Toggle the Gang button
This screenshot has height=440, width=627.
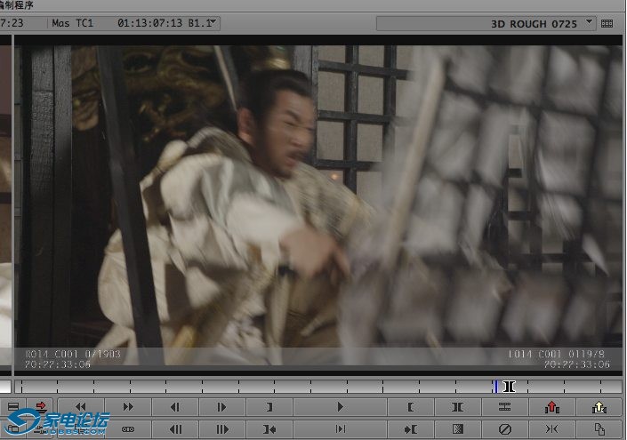(128, 429)
